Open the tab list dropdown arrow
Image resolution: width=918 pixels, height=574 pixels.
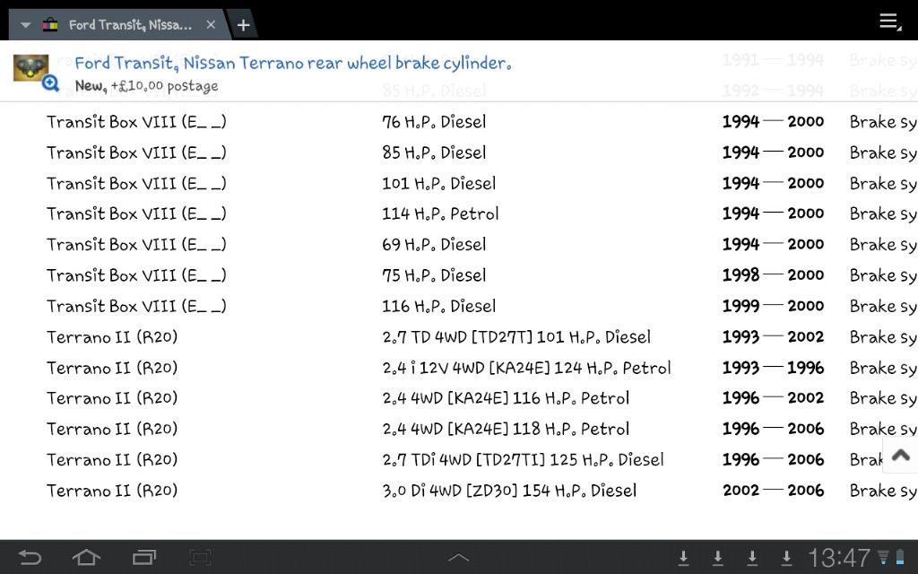[26, 24]
